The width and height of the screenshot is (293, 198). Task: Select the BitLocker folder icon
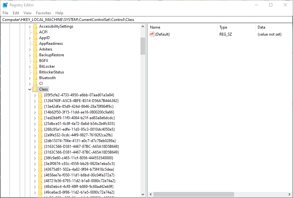pos(35,66)
